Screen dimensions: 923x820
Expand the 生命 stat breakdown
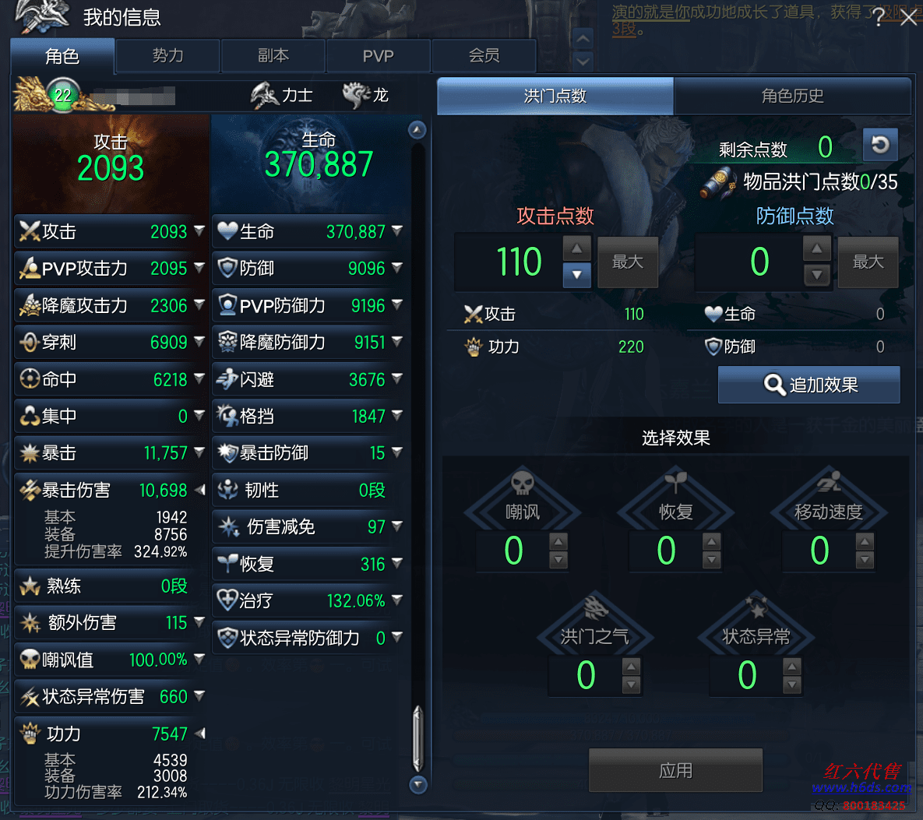tap(397, 231)
